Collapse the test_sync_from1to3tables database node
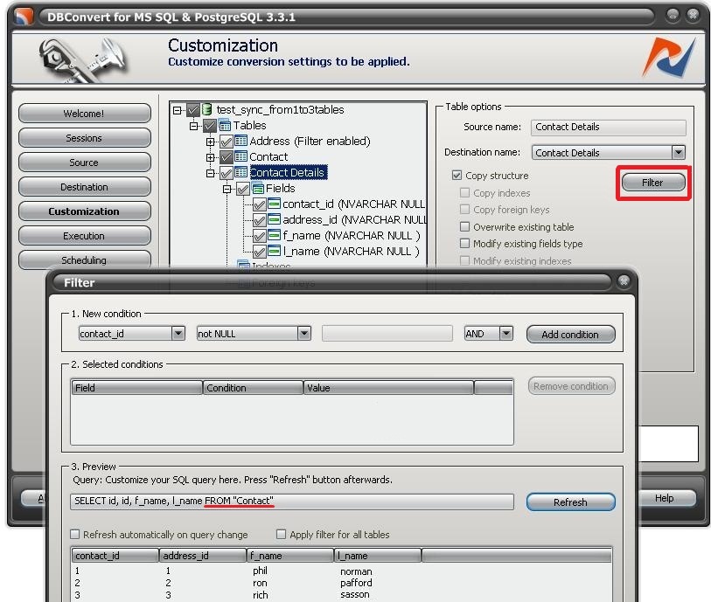This screenshot has width=711, height=602. (178, 110)
